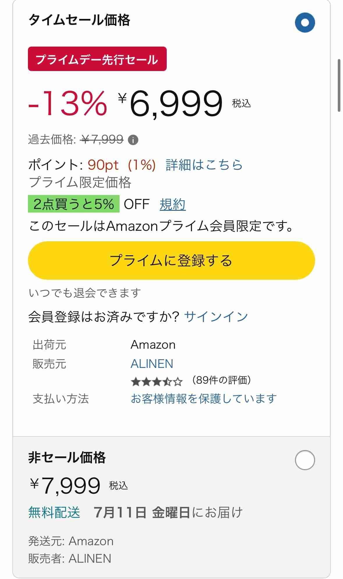Click info icon beside 過去価格

[x=133, y=140]
